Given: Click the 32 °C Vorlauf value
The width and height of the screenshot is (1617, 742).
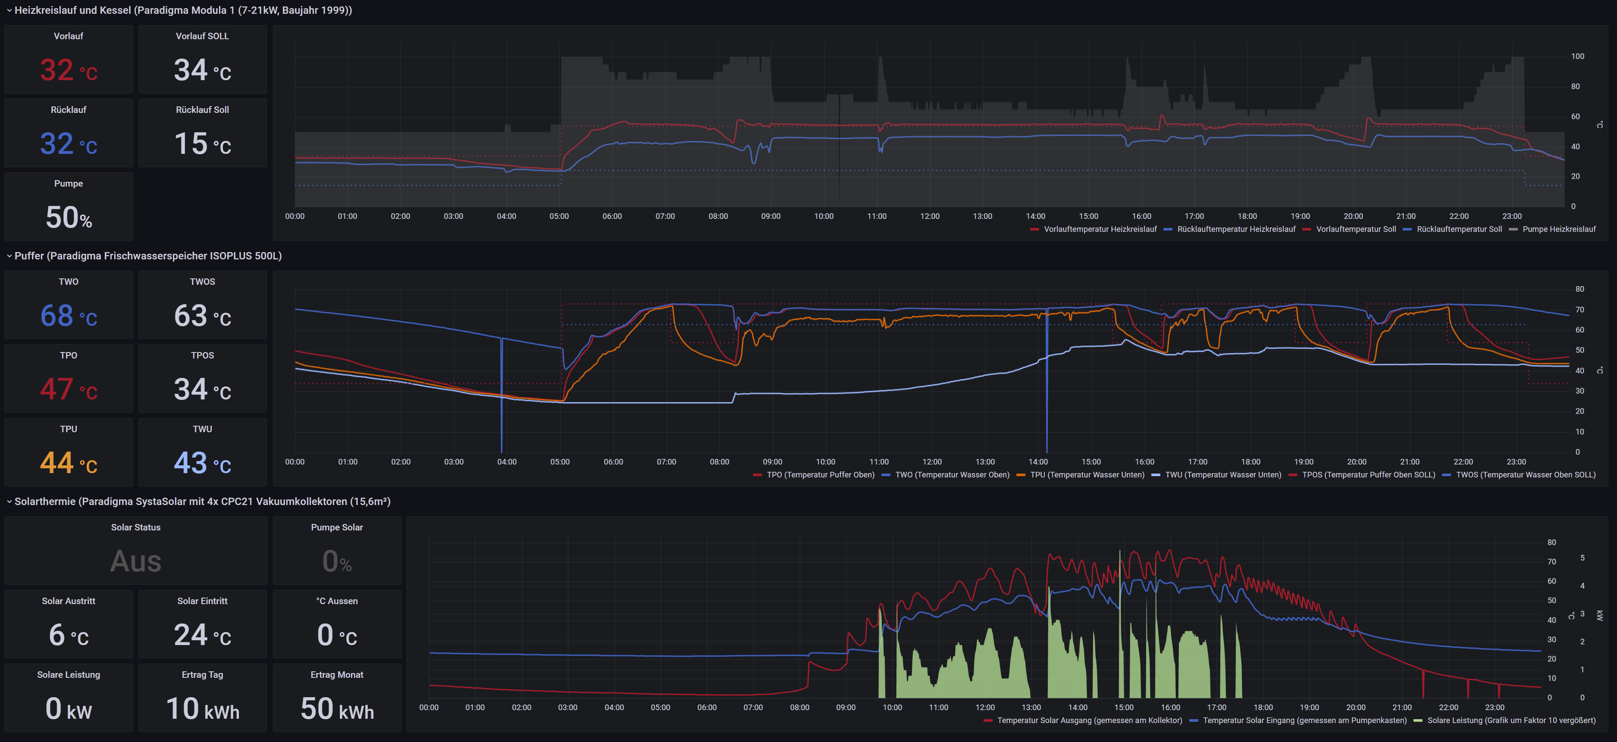Looking at the screenshot, I should click(69, 70).
